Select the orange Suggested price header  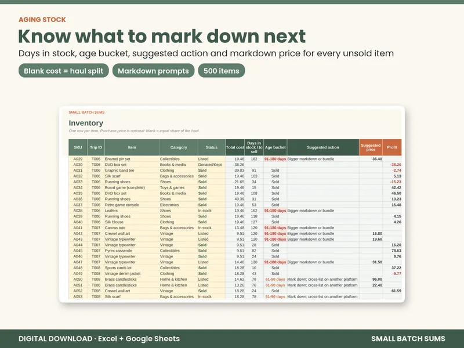click(x=371, y=147)
